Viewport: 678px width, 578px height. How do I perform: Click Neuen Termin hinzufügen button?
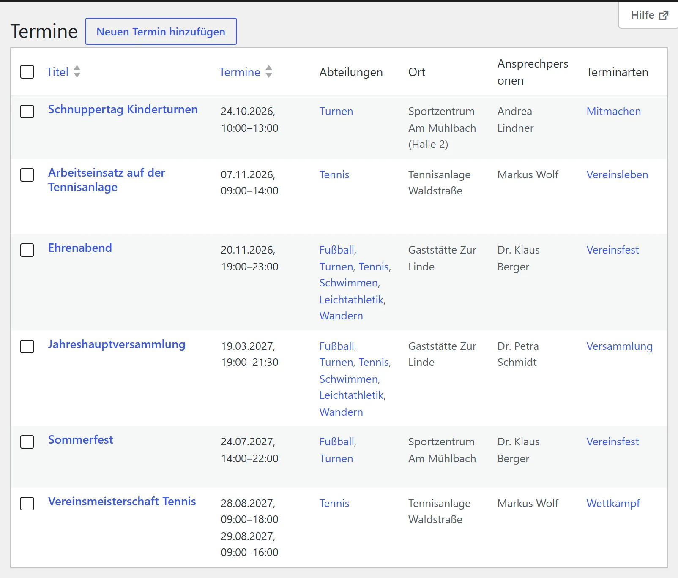pyautogui.click(x=161, y=31)
